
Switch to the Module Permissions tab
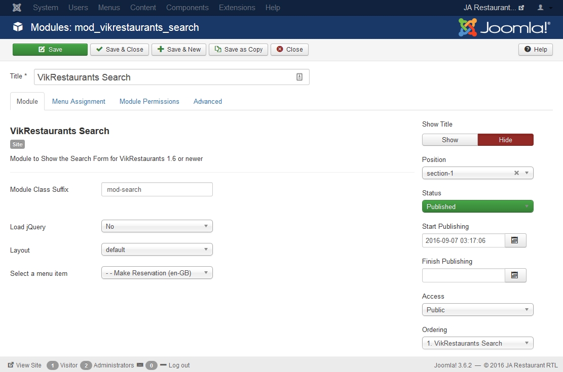click(x=149, y=102)
